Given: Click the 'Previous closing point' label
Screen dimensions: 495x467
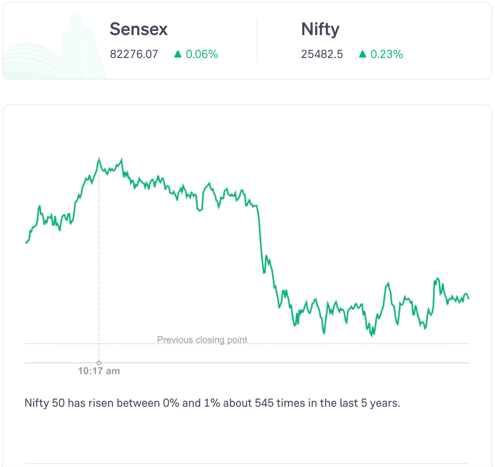Looking at the screenshot, I should click(x=202, y=340).
